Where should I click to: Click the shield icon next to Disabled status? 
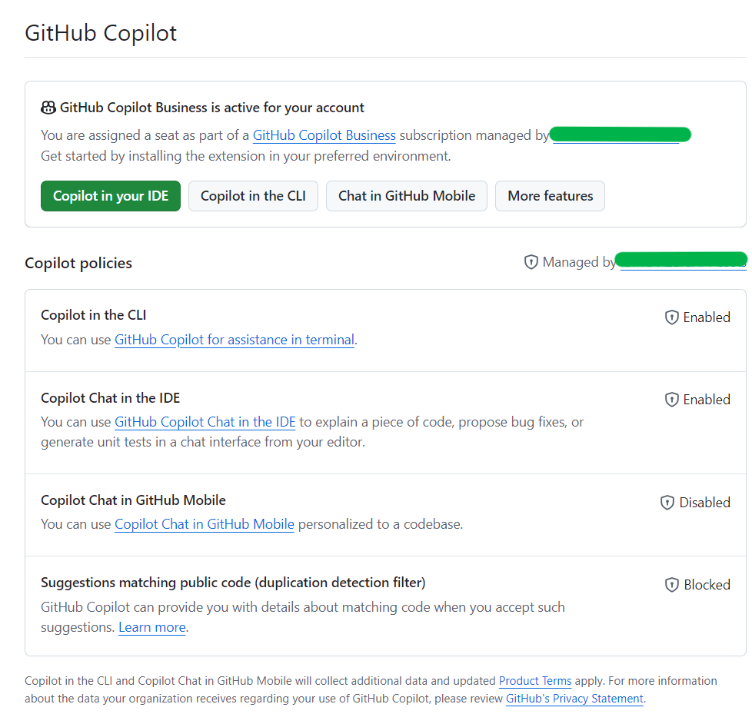666,502
